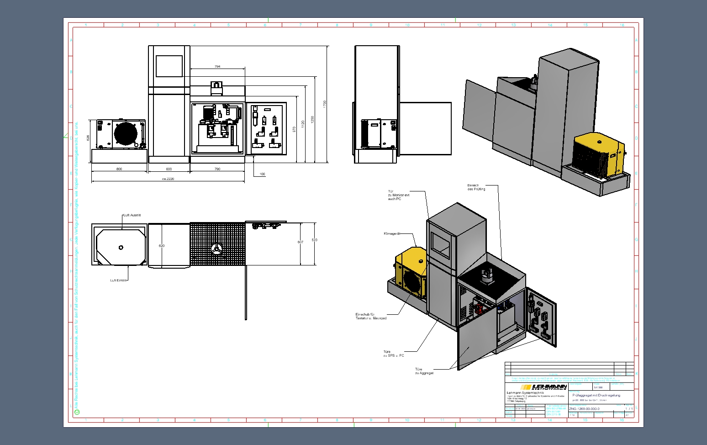
Task: Click the 'Lehmann Systemtechnik' company name
Action: (x=525, y=392)
